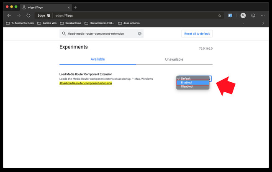Clear the flags search field

pos(140,33)
